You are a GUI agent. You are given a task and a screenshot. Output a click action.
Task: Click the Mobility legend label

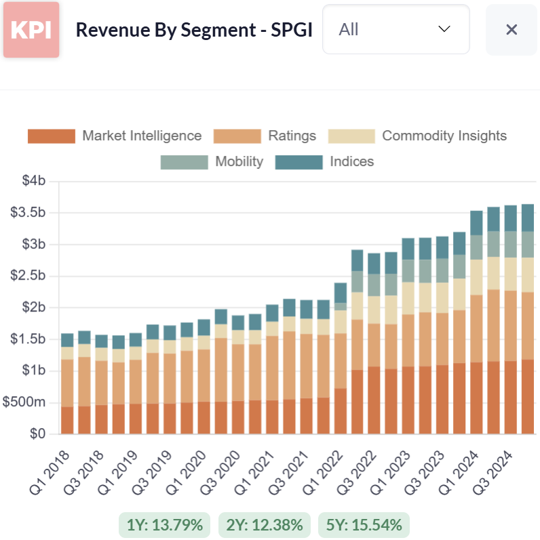[x=239, y=161]
